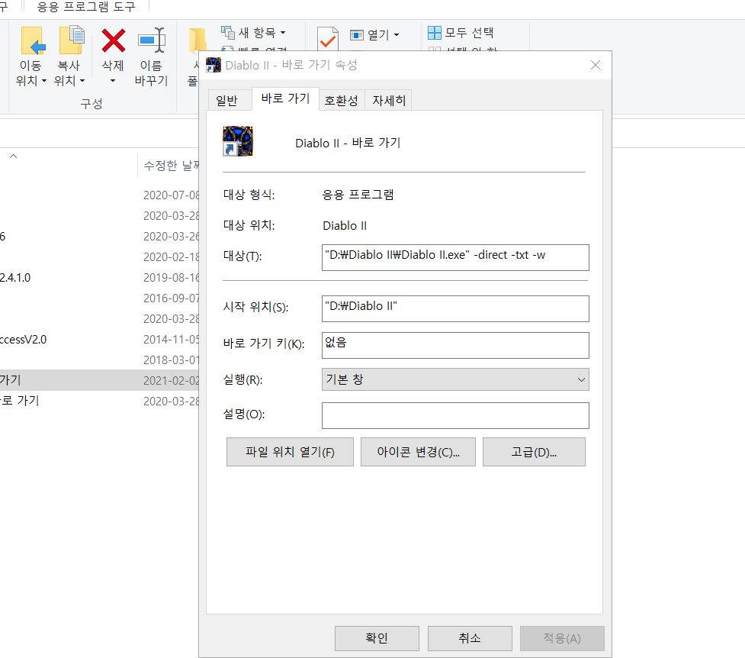The height and width of the screenshot is (658, 745).
Task: Select the highlighted row dated 2021-02-02
Action: coord(99,380)
